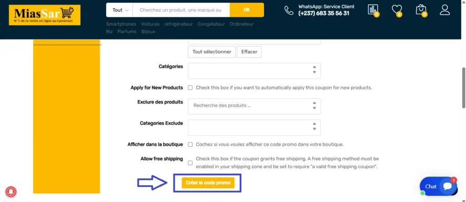
Task: Click the Créer le code promo button
Action: 207,182
